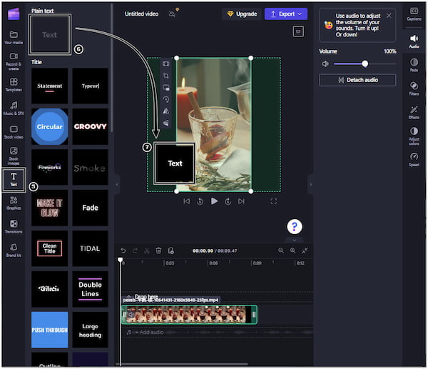Open the Templates sidebar tab
The width and height of the screenshot is (428, 369).
[14, 85]
